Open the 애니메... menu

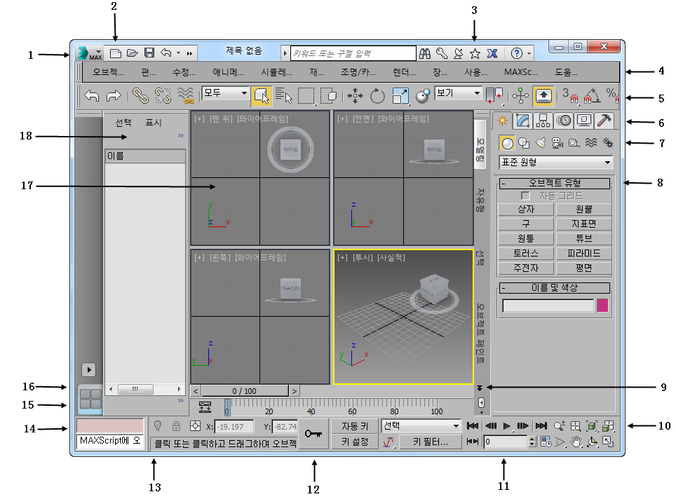pos(228,72)
